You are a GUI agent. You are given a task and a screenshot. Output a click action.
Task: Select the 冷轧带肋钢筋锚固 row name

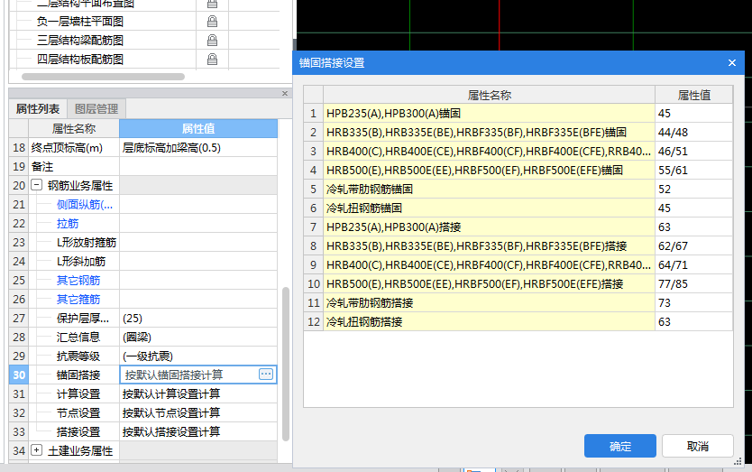tap(489, 190)
